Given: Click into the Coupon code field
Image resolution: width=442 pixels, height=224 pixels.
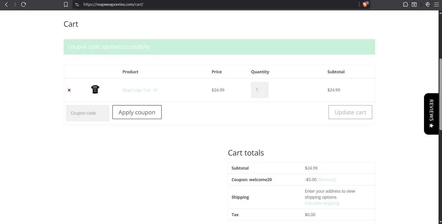Looking at the screenshot, I should click(x=88, y=113).
